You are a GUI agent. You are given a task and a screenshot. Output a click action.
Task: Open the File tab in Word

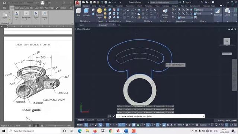click(5, 8)
